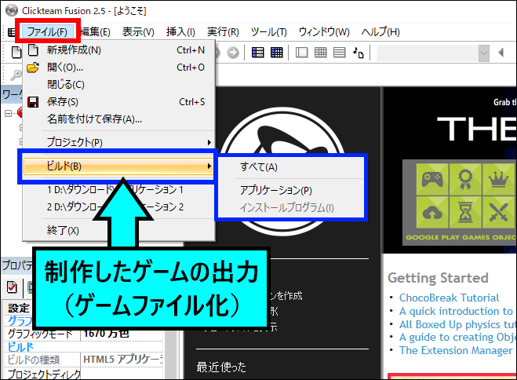517x380 pixels.
Task: Open the 実行(R) menu
Action: (x=223, y=32)
